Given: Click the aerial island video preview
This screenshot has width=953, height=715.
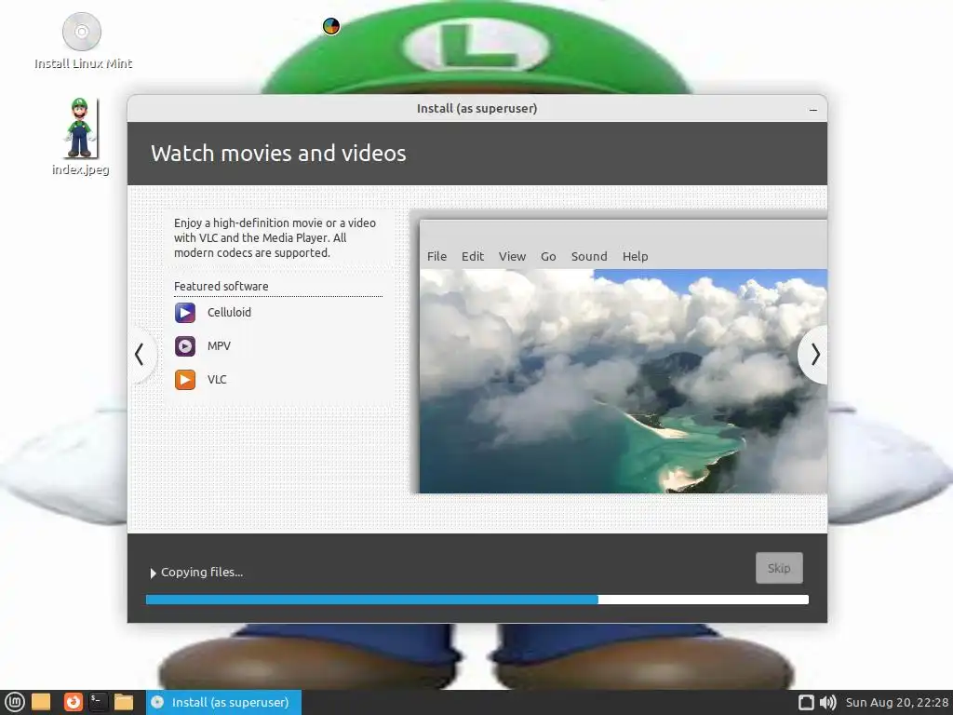Looking at the screenshot, I should pos(624,381).
